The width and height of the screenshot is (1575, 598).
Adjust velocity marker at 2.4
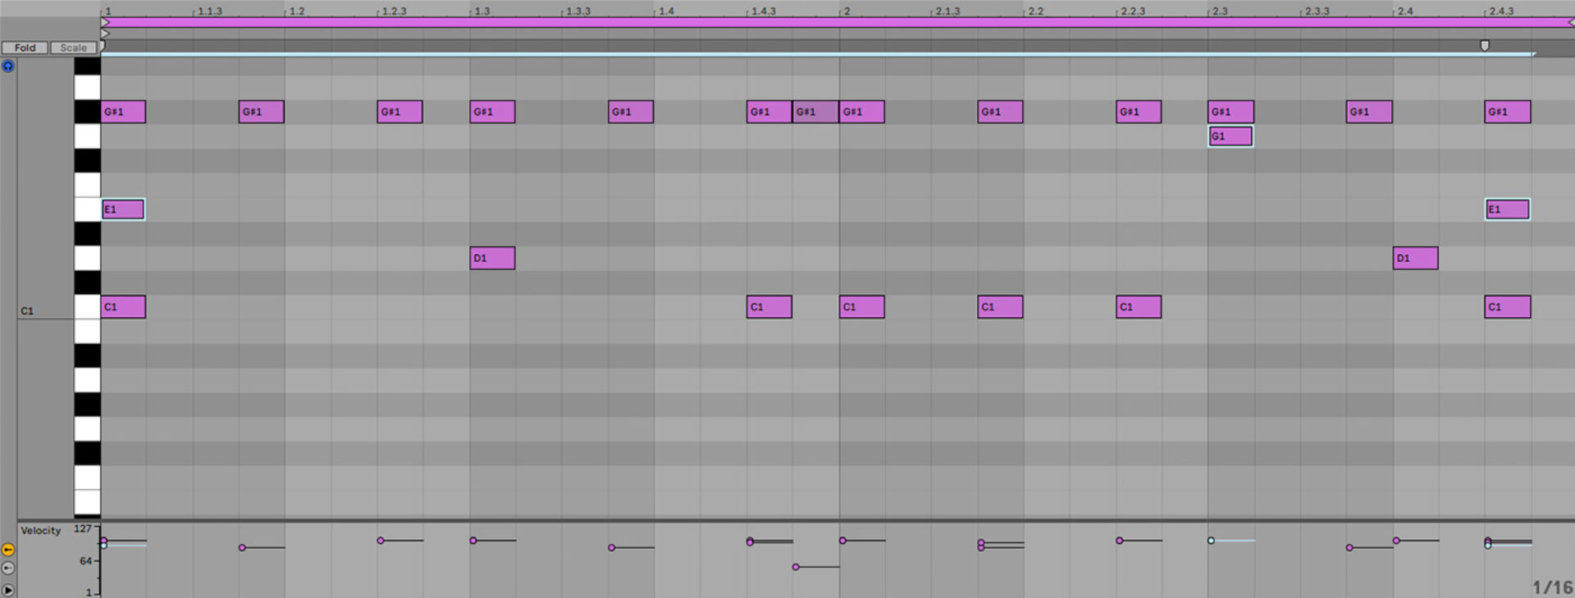pyautogui.click(x=1396, y=541)
